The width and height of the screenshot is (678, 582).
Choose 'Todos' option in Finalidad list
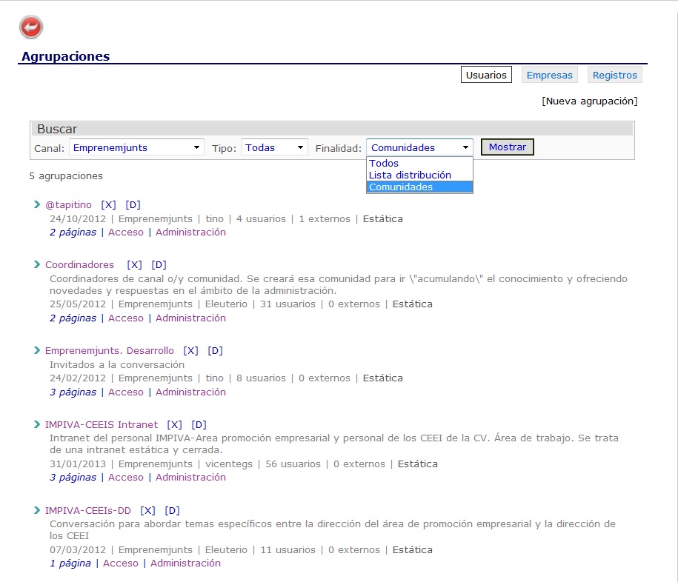tap(384, 164)
